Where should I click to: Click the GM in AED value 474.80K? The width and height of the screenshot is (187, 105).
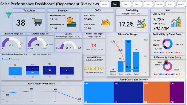161,29
